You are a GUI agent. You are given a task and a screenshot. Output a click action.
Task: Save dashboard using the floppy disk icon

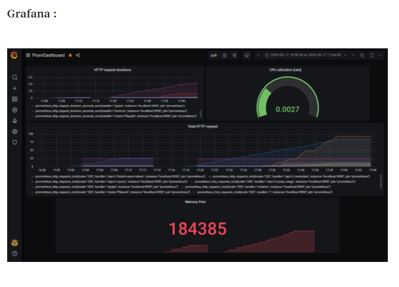pyautogui.click(x=224, y=55)
